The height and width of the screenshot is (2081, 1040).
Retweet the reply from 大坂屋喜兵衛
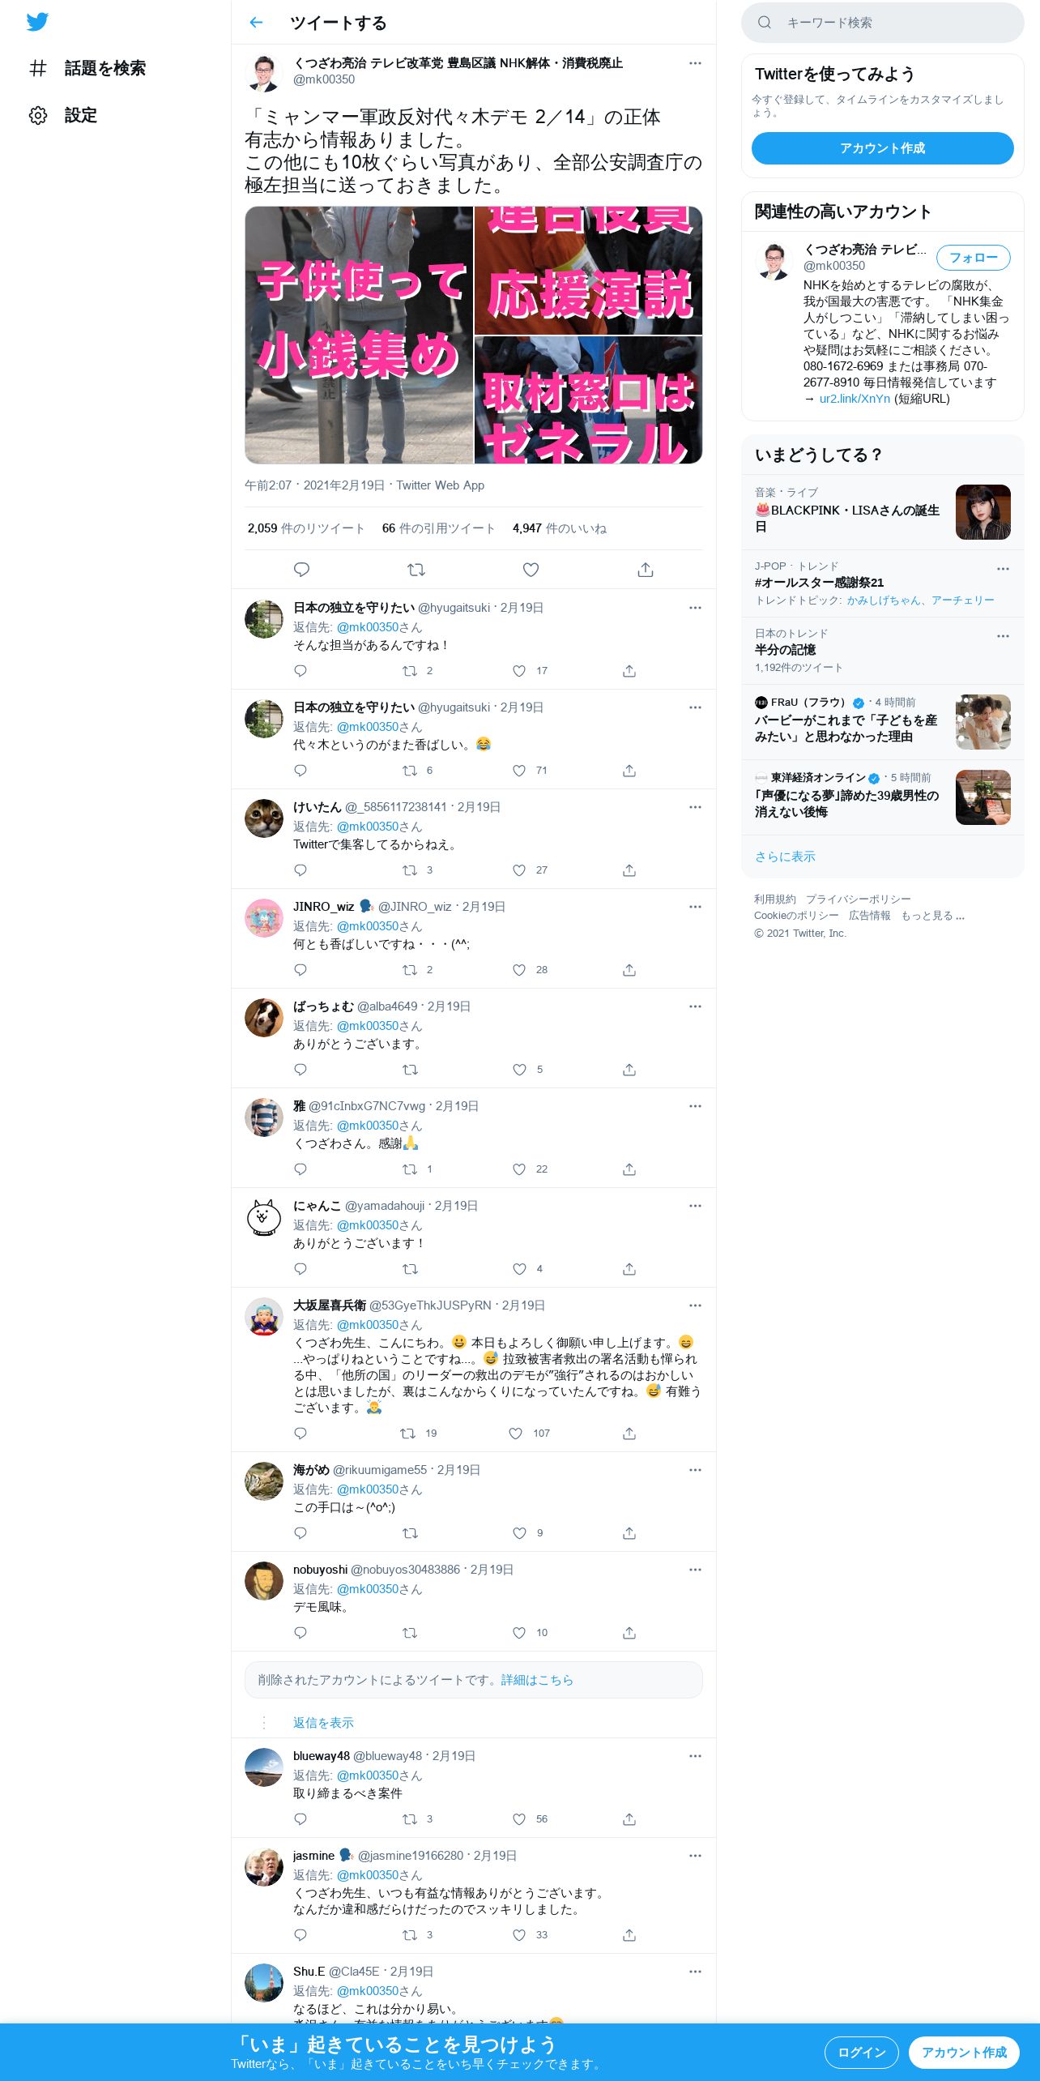tap(408, 1434)
